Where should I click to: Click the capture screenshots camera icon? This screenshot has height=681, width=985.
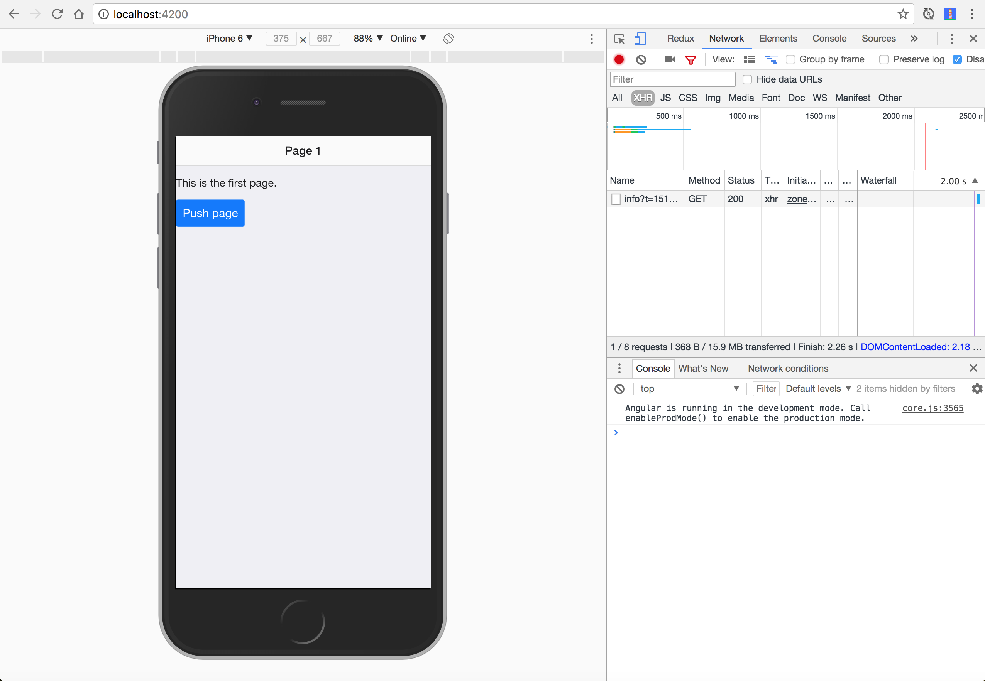point(669,59)
